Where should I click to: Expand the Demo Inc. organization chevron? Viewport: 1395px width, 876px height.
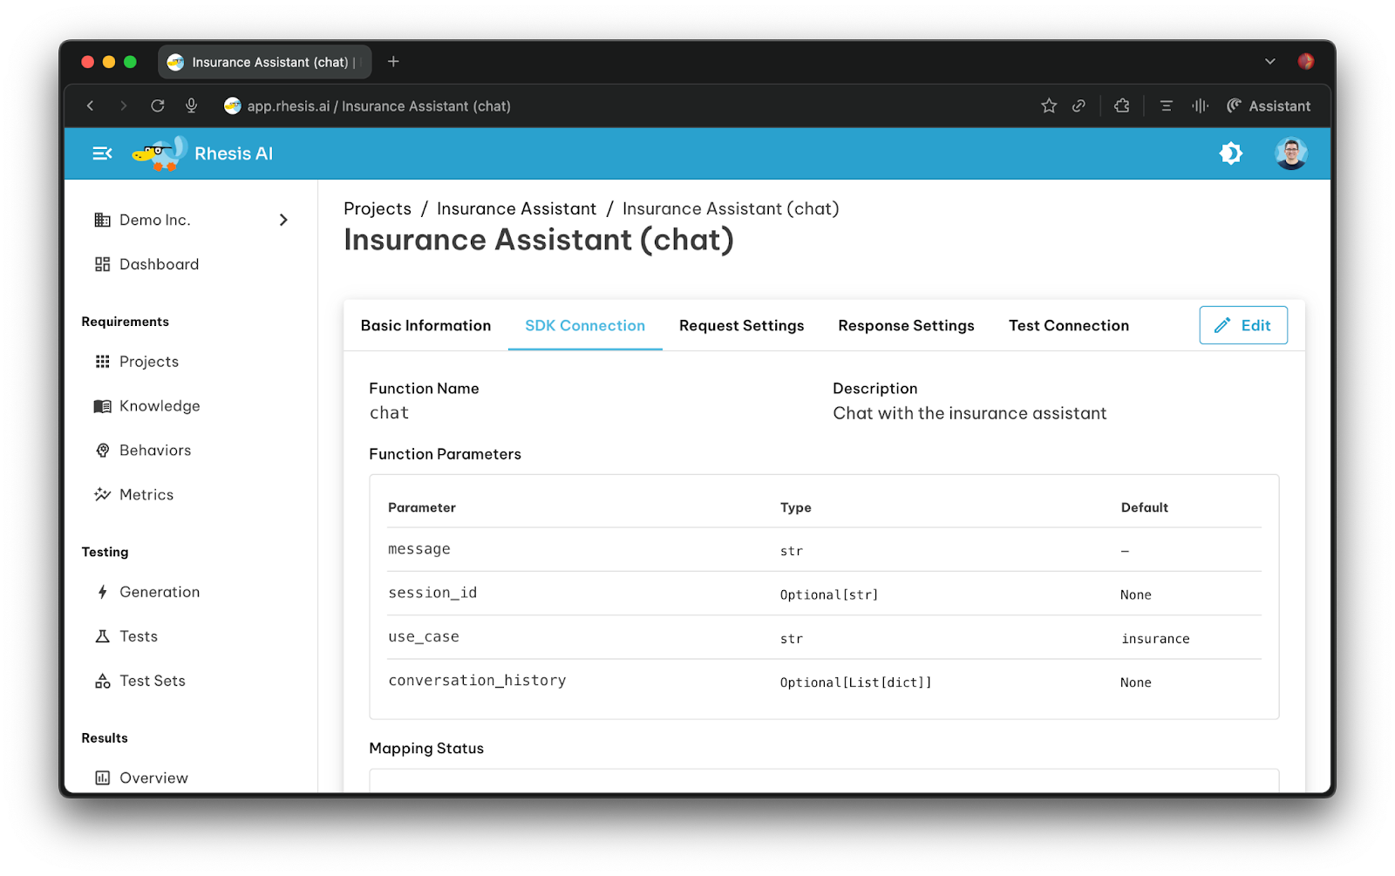pyautogui.click(x=283, y=220)
